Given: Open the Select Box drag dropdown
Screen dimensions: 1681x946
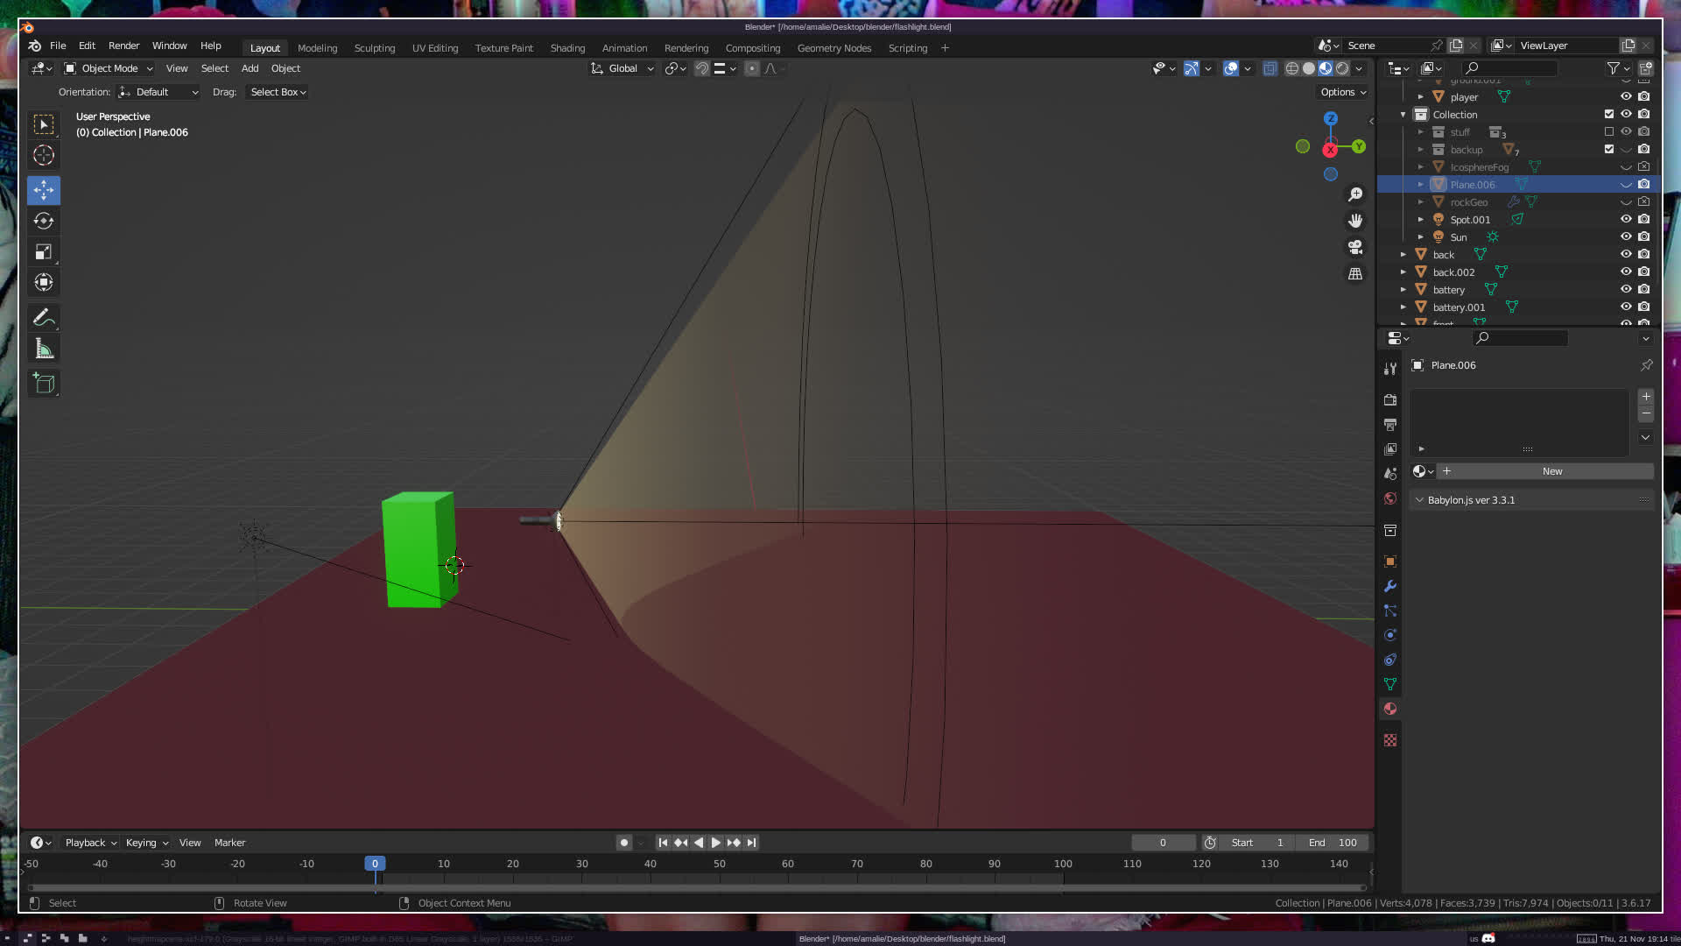Looking at the screenshot, I should [278, 92].
